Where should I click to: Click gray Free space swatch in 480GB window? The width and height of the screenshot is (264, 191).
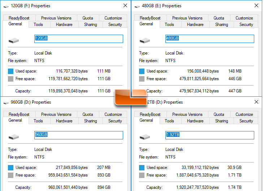pyautogui.click(x=142, y=79)
